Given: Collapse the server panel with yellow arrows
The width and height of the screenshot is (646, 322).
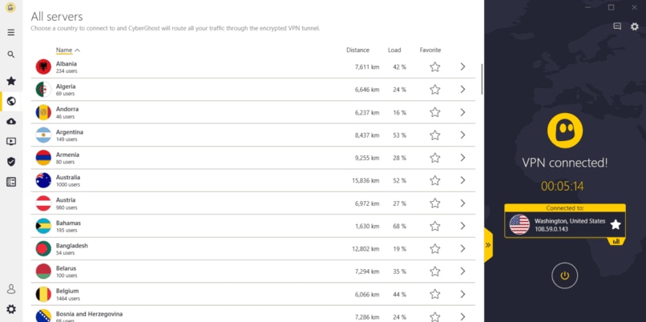Looking at the screenshot, I should click(x=488, y=245).
